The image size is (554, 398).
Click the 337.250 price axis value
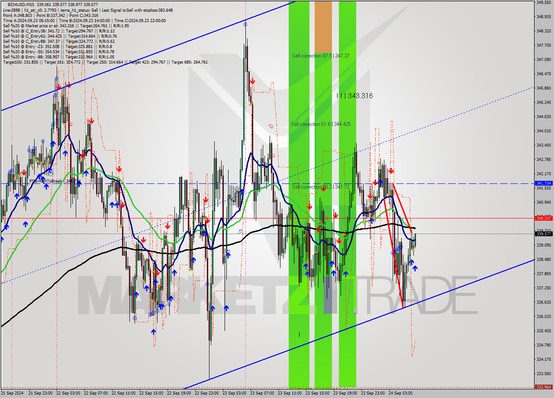[544, 288]
